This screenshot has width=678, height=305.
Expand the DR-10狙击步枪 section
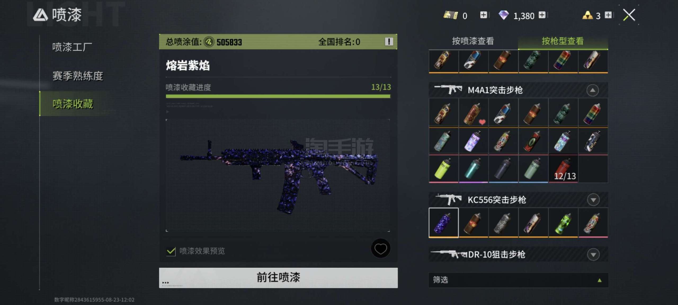tap(593, 255)
